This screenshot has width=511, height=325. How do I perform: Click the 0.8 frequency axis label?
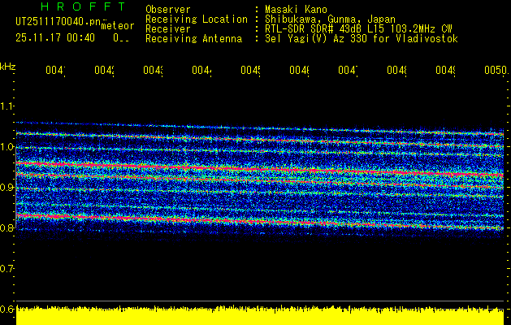[8, 228]
